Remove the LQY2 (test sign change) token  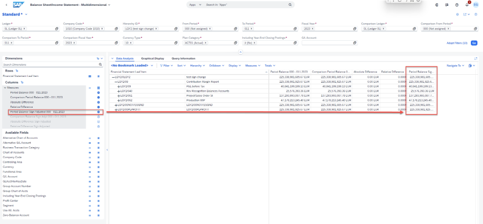tap(156, 29)
